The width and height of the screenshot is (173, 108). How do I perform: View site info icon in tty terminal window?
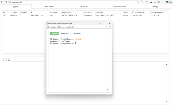pos(48,27)
